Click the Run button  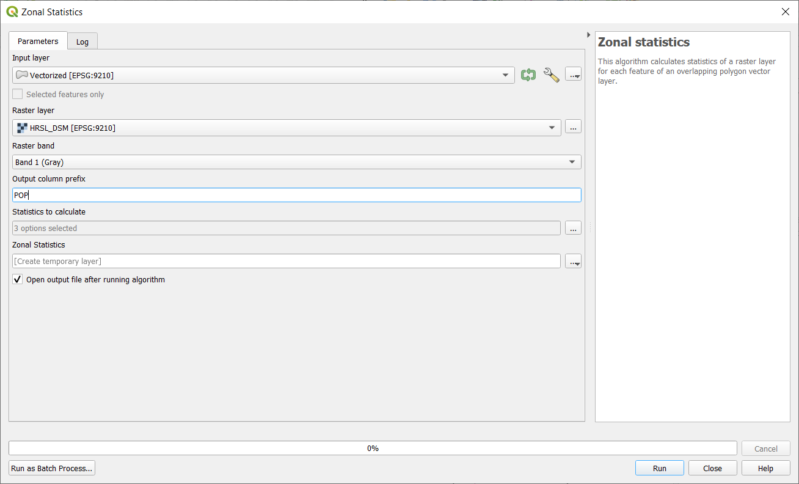(x=660, y=468)
